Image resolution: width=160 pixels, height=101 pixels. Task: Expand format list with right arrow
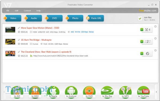tap(156, 92)
